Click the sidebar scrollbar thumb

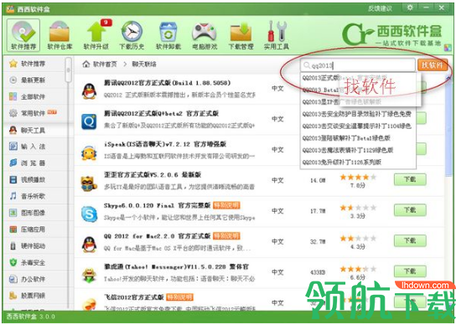click(69, 70)
